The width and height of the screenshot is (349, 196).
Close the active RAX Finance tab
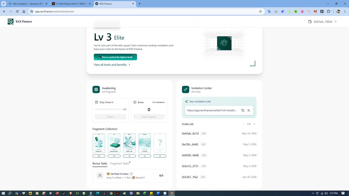133,4
